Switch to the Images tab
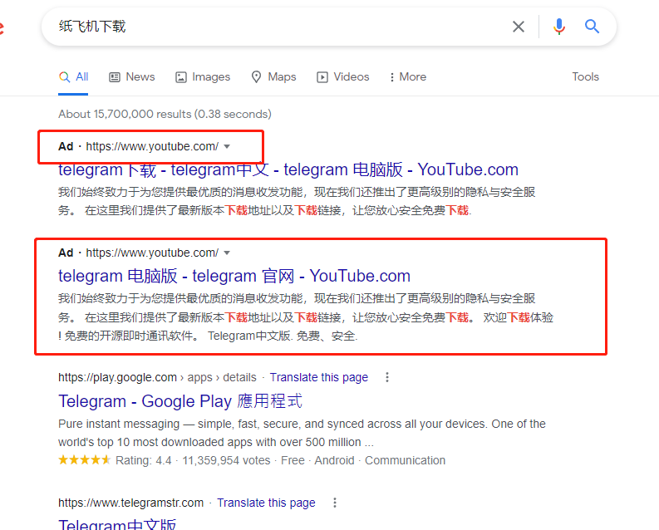 pyautogui.click(x=202, y=76)
